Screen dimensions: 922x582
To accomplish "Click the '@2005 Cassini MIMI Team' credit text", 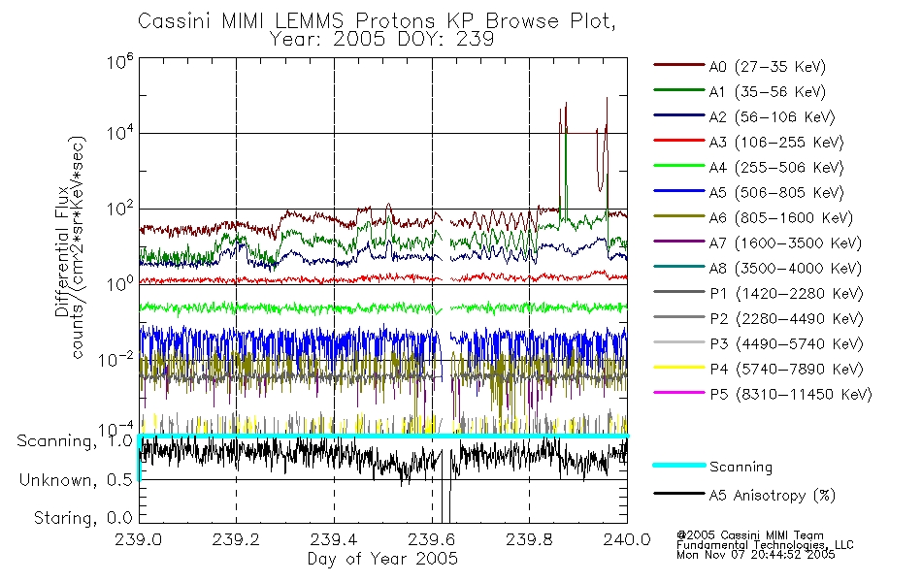I will (750, 535).
